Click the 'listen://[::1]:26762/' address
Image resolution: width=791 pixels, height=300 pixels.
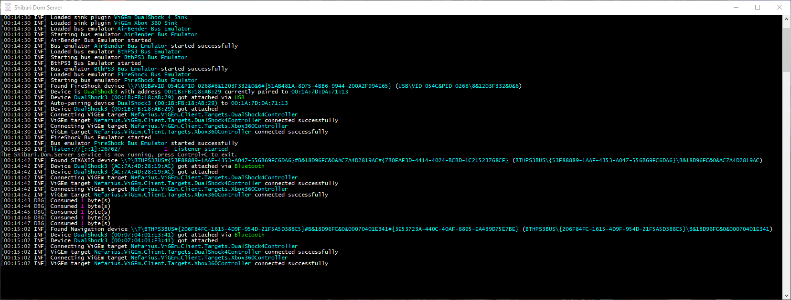pyautogui.click(x=86, y=149)
